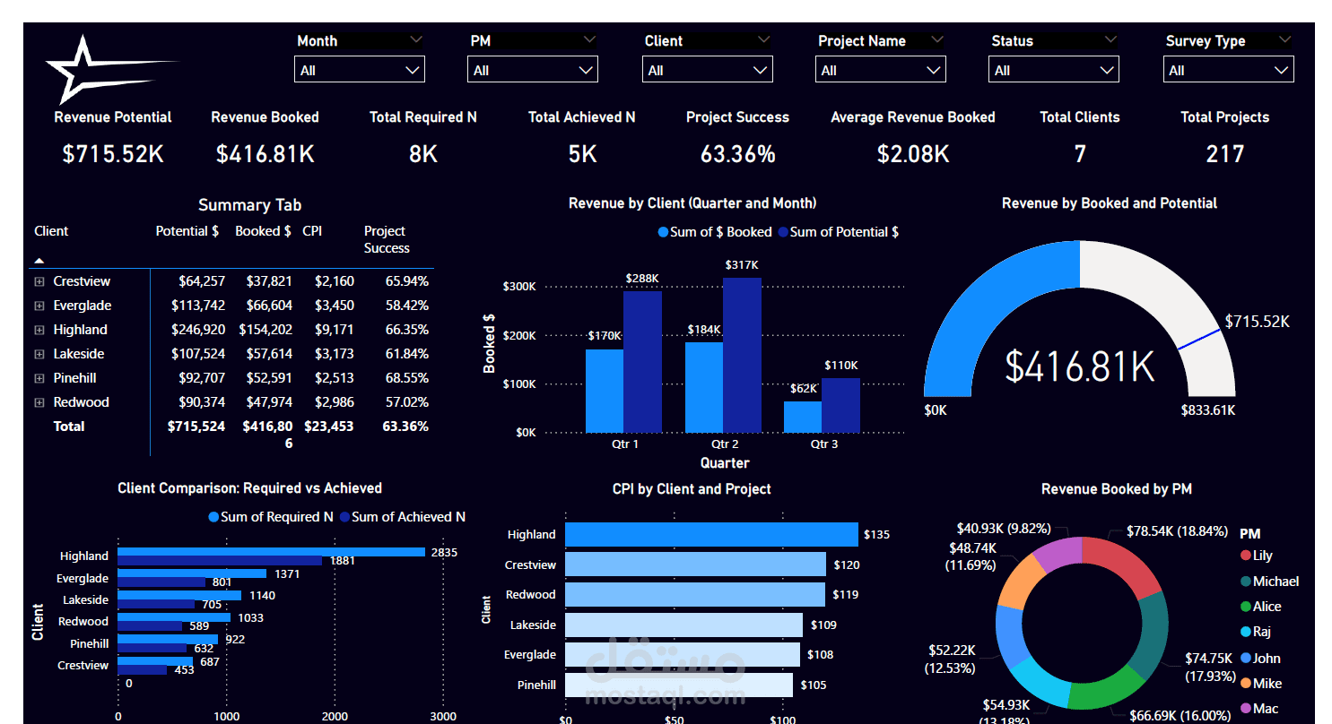Open the Survey Type slicer dropdown
1332x724 pixels.
click(x=1228, y=70)
